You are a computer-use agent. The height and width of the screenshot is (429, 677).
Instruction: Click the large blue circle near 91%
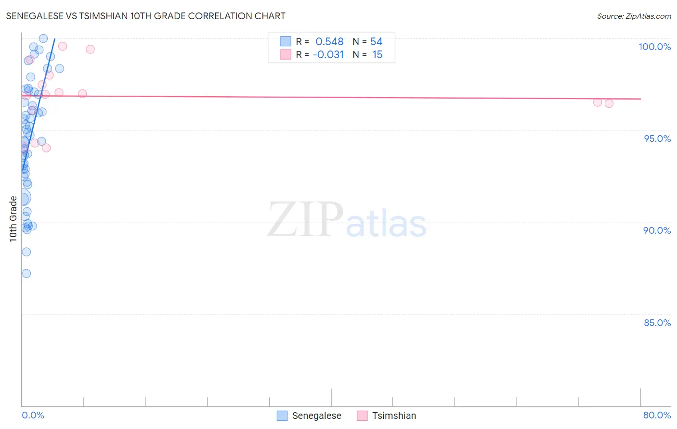click(22, 197)
